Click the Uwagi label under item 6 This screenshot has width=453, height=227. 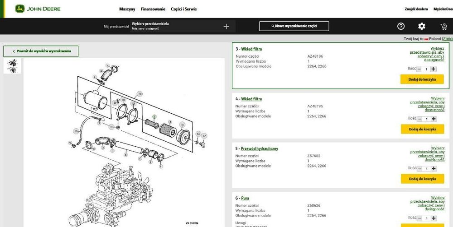click(x=241, y=223)
